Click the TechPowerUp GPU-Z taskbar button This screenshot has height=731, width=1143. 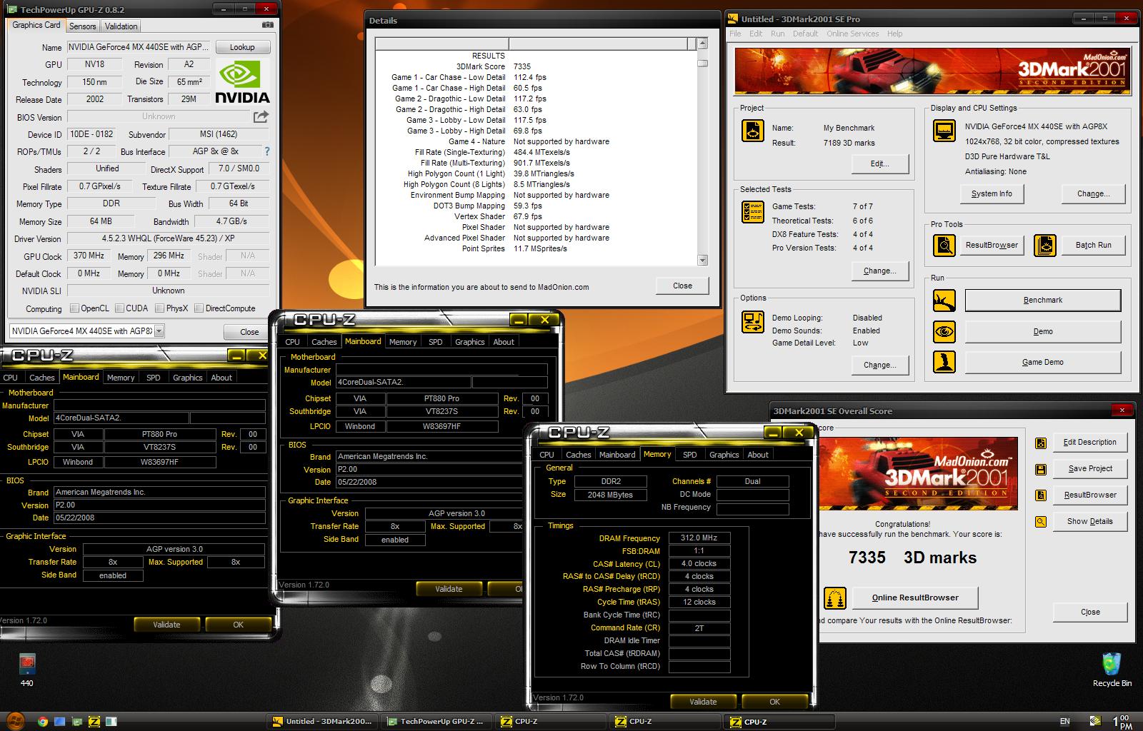coord(436,721)
